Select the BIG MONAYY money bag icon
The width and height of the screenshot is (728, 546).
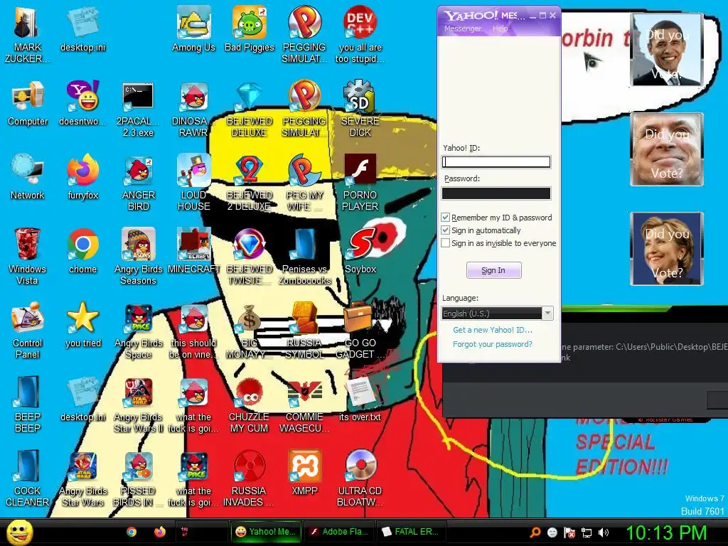click(250, 330)
